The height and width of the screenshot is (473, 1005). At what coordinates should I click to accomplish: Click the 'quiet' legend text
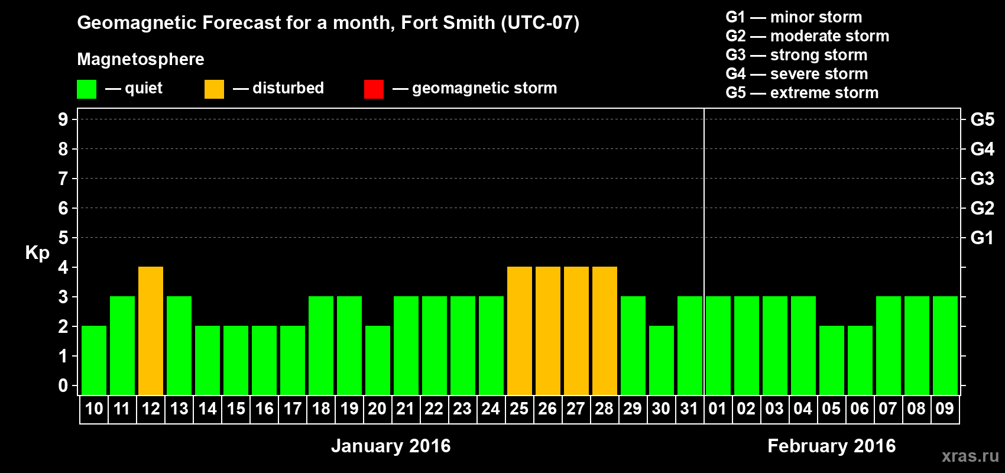[x=144, y=89]
